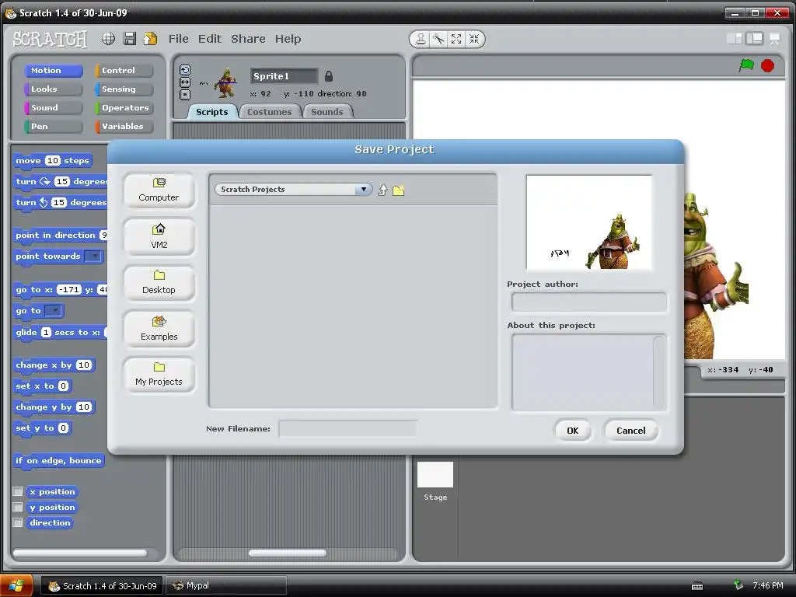
Task: Click the Scratch 1.4 taskbar button
Action: click(x=102, y=586)
